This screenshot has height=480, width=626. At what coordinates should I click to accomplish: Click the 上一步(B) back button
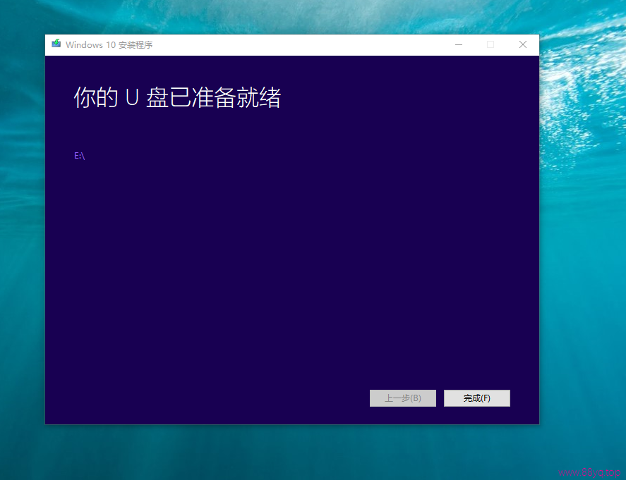(402, 398)
